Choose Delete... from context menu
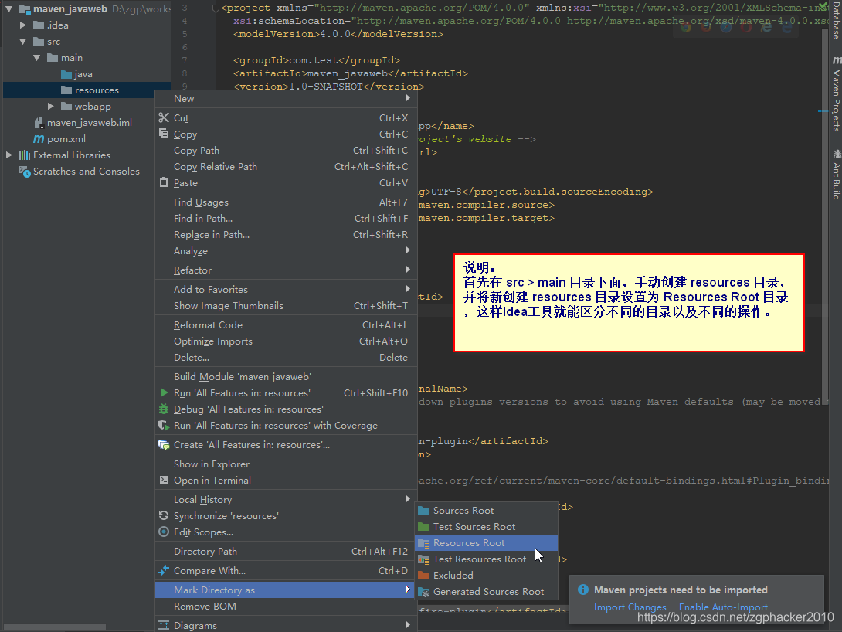This screenshot has width=842, height=632. (x=287, y=357)
